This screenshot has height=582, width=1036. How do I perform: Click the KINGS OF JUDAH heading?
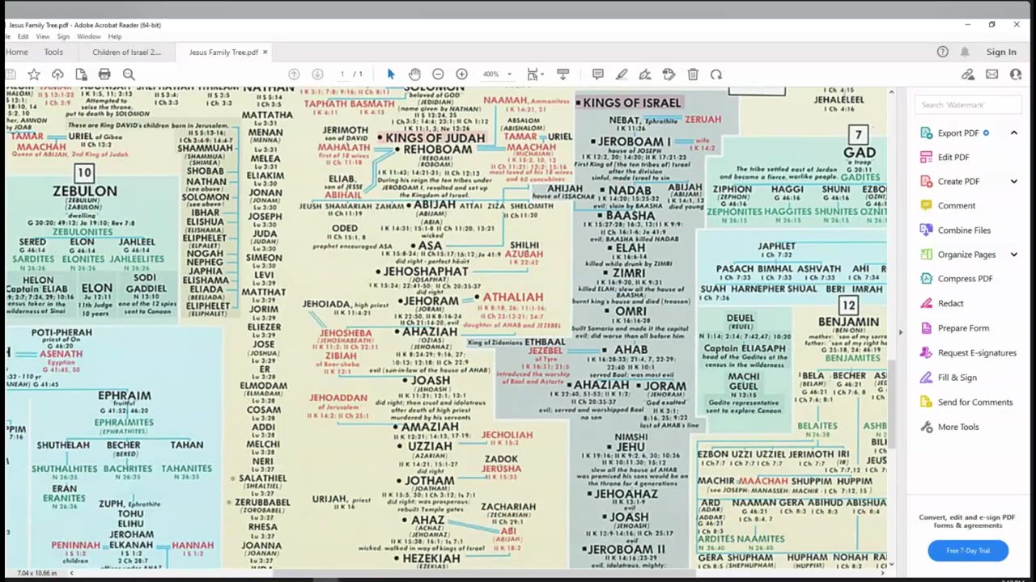click(435, 138)
